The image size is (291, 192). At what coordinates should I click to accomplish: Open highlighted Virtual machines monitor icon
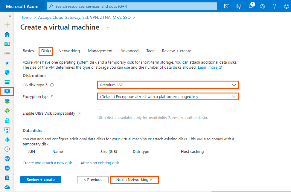point(7,92)
